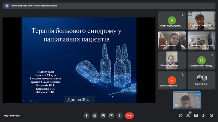Start presenting your screen
This screenshot has width=218, height=122.
coord(111,116)
